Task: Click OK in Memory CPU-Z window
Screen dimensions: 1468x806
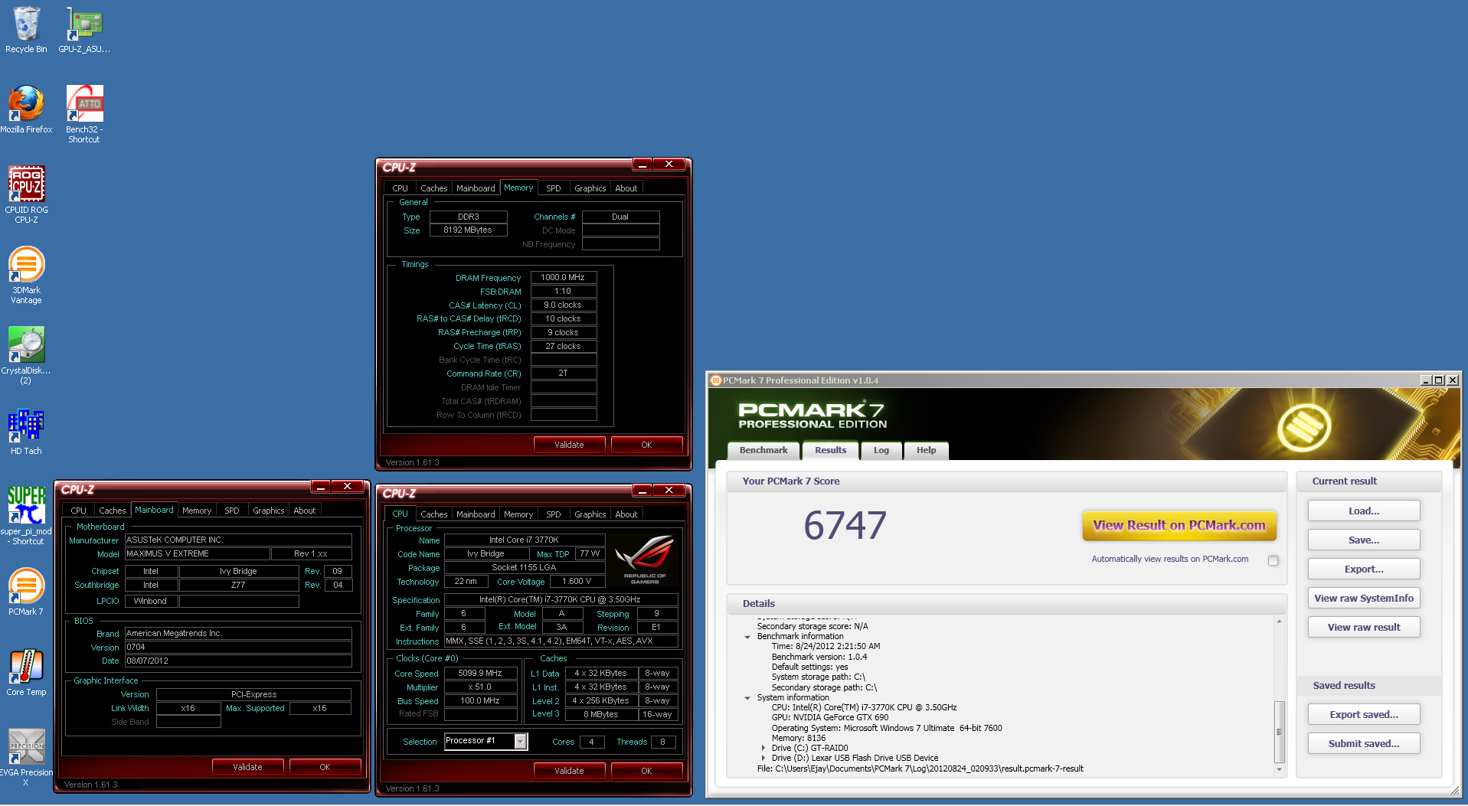Action: pos(646,445)
